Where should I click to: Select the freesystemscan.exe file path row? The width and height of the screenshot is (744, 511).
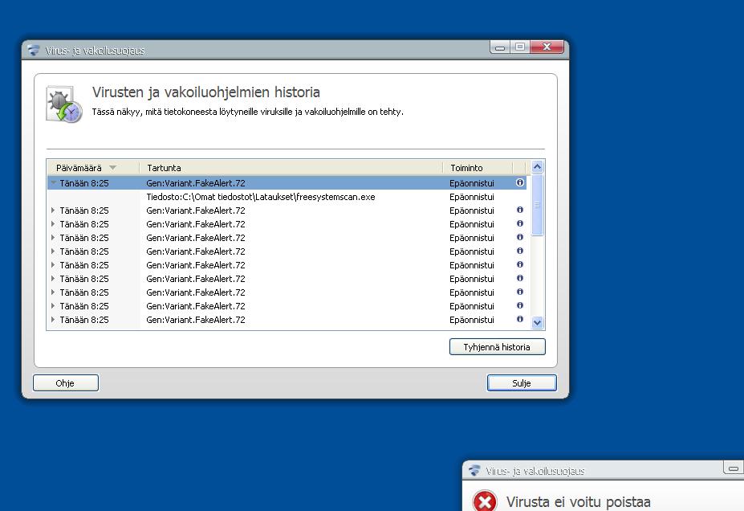[x=261, y=197]
